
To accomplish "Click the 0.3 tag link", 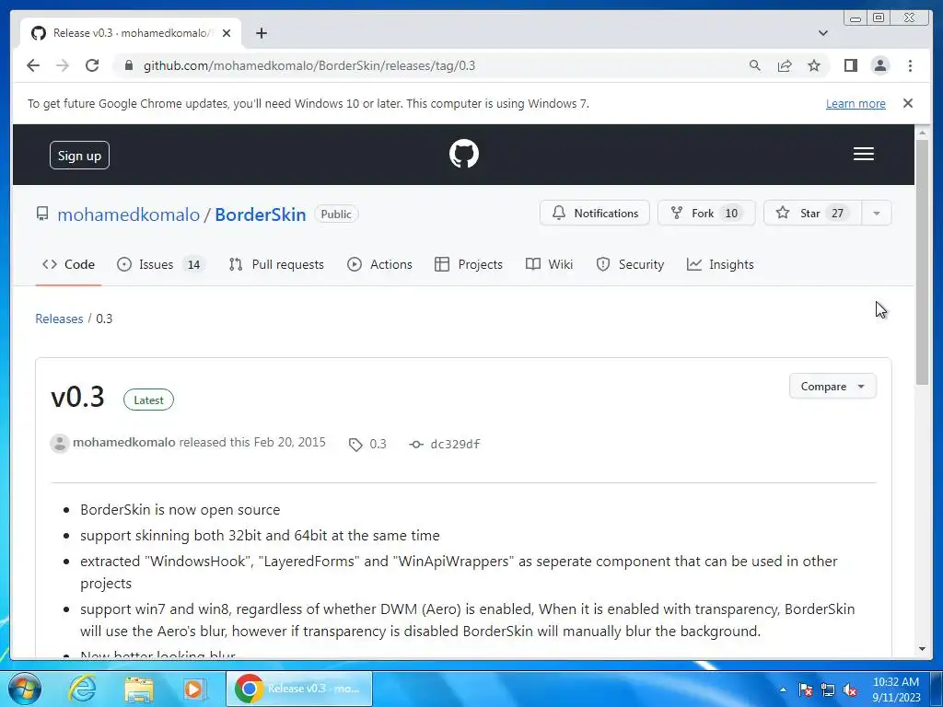I will [x=378, y=445].
